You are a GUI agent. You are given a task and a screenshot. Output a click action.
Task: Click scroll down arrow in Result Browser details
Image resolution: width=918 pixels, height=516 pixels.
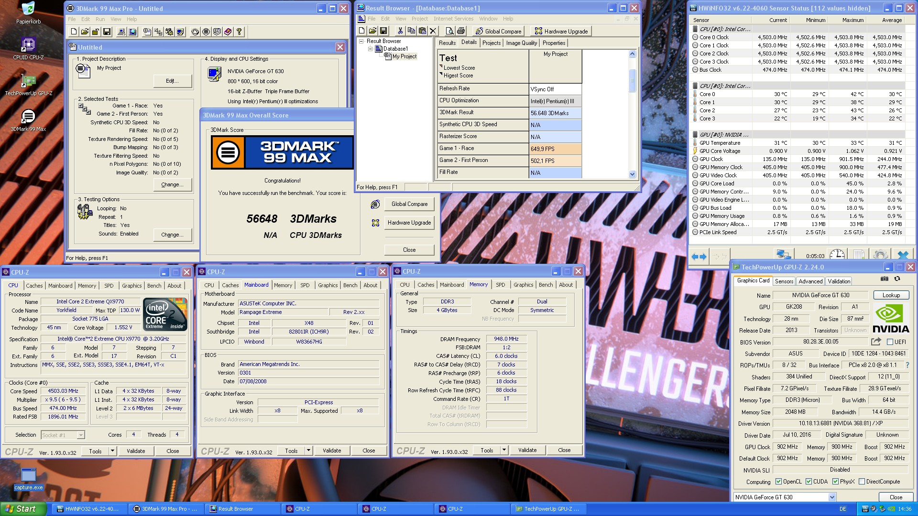[x=632, y=174]
